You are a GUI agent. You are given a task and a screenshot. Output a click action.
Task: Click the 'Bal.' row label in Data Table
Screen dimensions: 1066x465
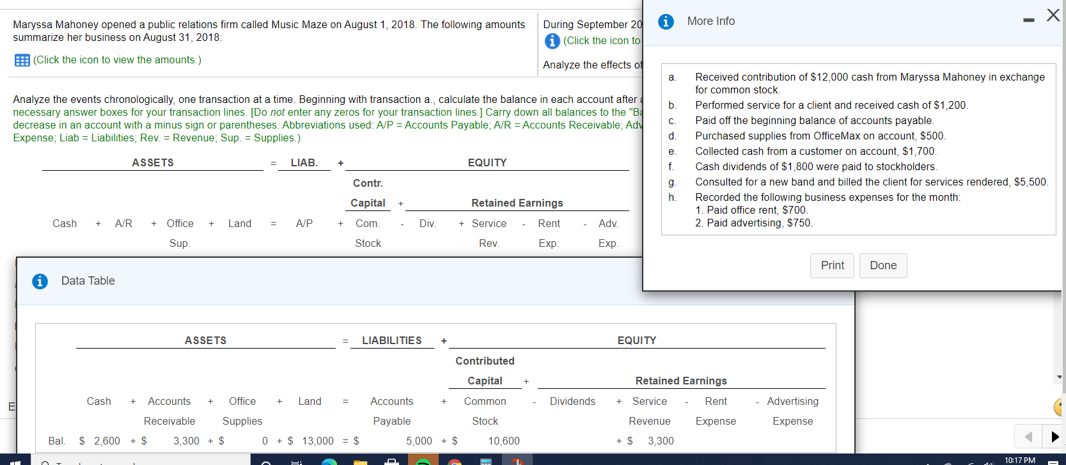click(57, 441)
